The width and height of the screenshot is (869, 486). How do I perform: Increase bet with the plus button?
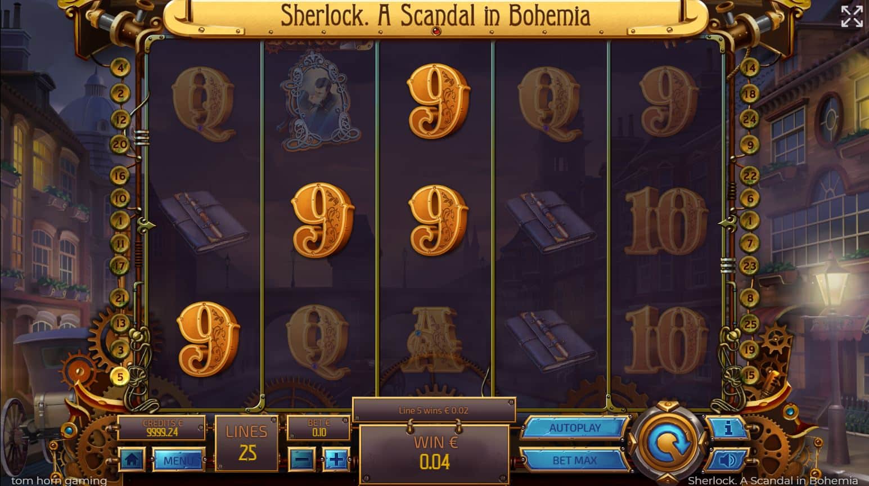(336, 460)
